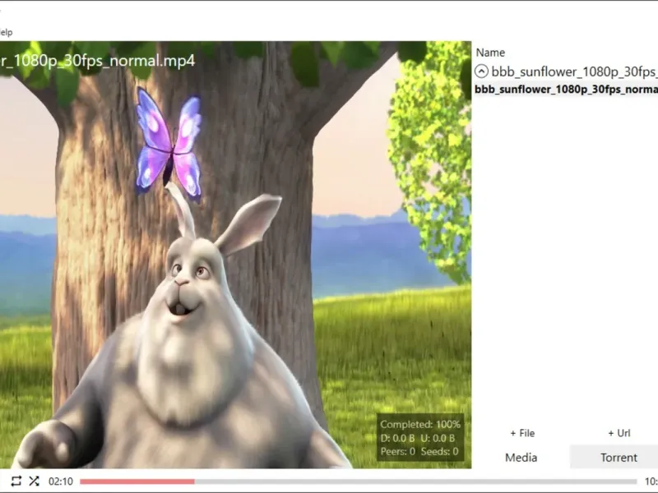Select the bold bbb_sunflower_1080p_30fps_normal playlist entry

566,90
